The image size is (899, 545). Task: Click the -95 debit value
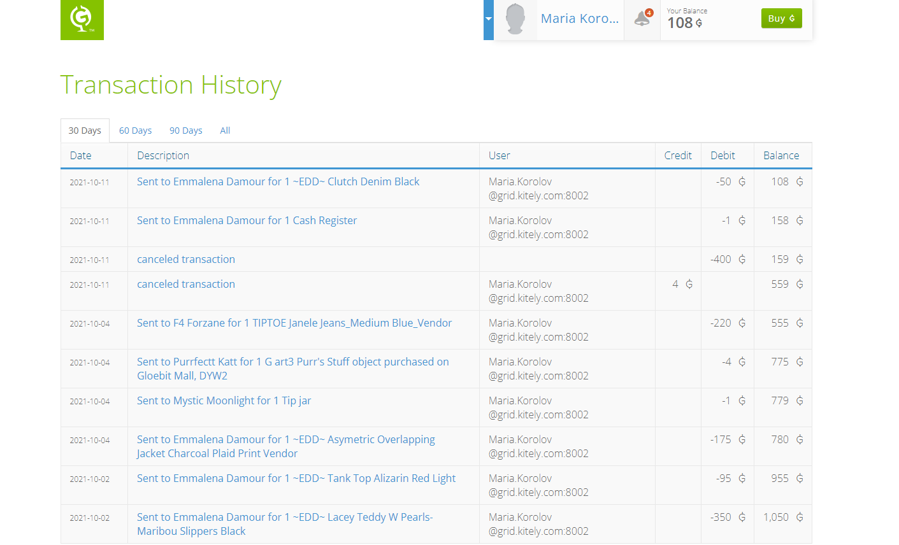coord(731,478)
